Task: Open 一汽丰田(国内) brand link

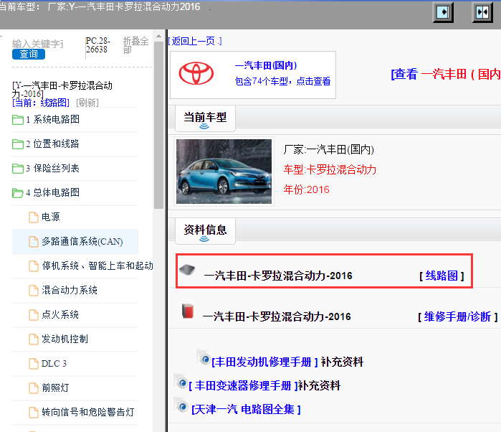Action: click(266, 65)
